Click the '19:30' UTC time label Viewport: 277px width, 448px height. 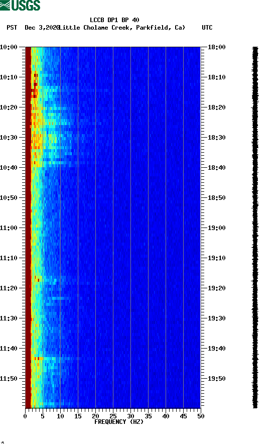pos(216,318)
